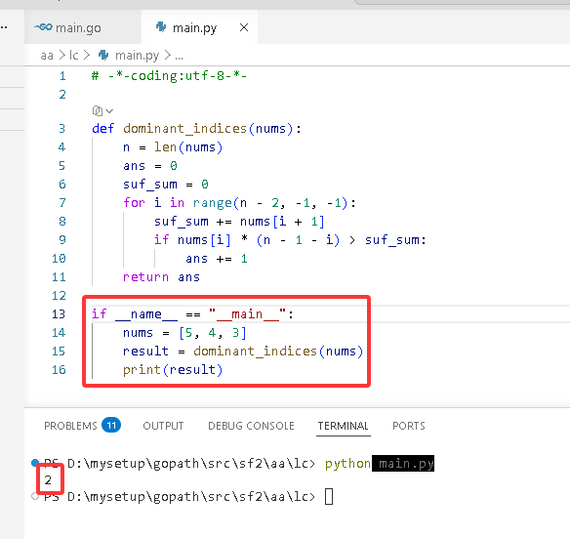This screenshot has height=539, width=570.
Task: Expand the chevron next to code lens icon
Action: pyautogui.click(x=109, y=111)
